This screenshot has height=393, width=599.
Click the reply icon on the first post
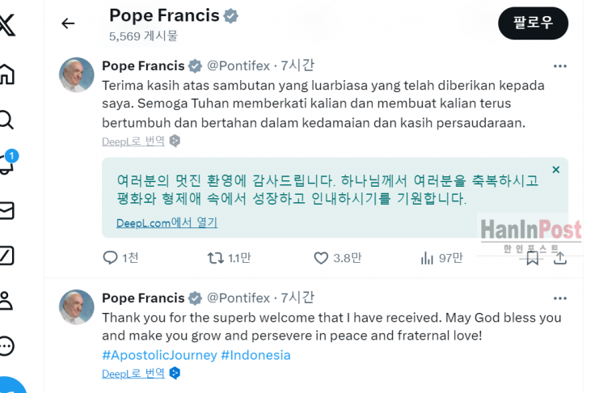coord(111,258)
